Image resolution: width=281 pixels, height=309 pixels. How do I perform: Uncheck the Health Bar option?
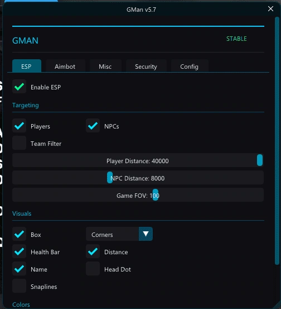[x=20, y=251]
